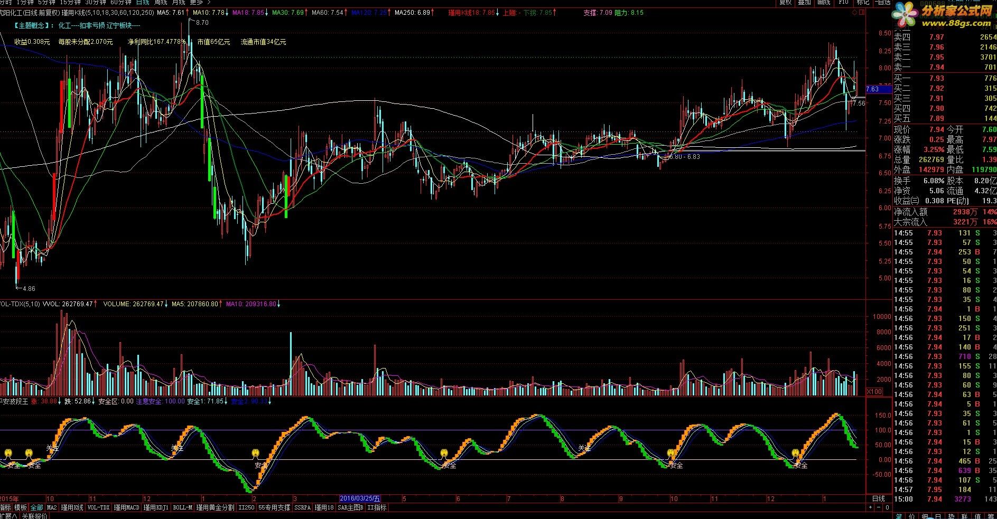Viewport: 997px width, 519px height.
Task: Click the X100 volume scale label
Action: tap(875, 391)
